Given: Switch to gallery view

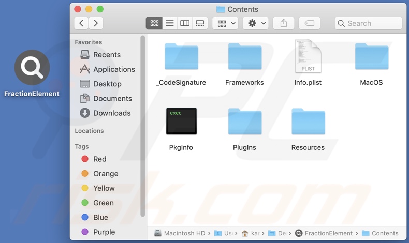Looking at the screenshot, I should point(200,23).
